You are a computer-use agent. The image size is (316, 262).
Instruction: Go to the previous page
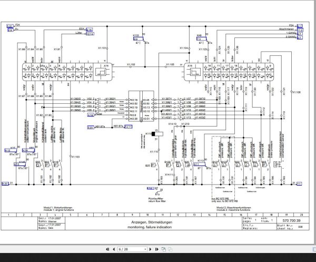114,249
